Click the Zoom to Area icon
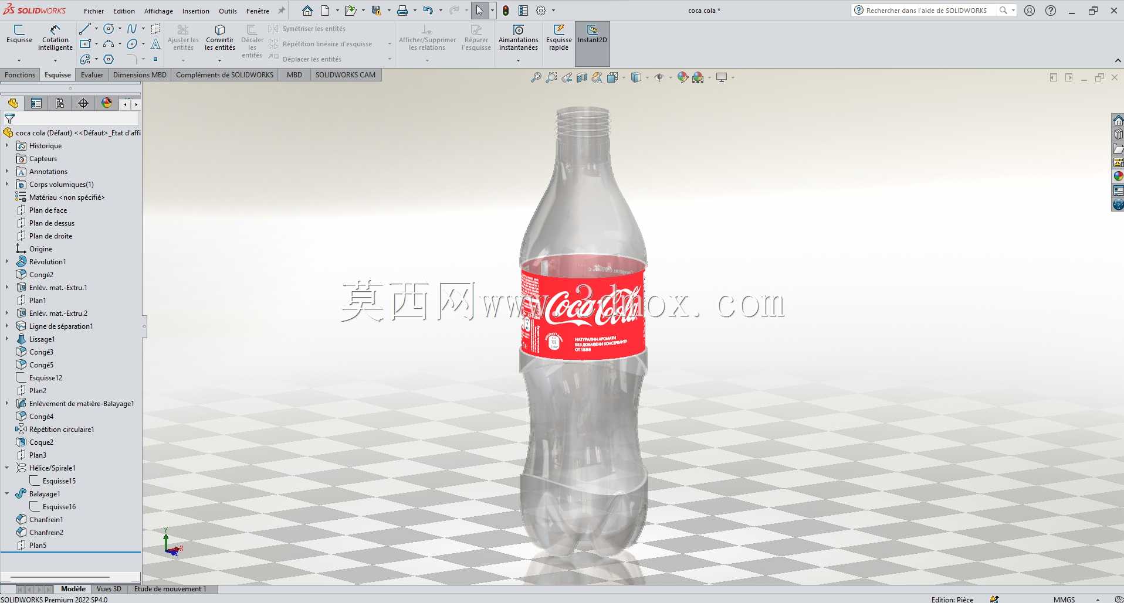This screenshot has height=603, width=1124. coord(551,77)
